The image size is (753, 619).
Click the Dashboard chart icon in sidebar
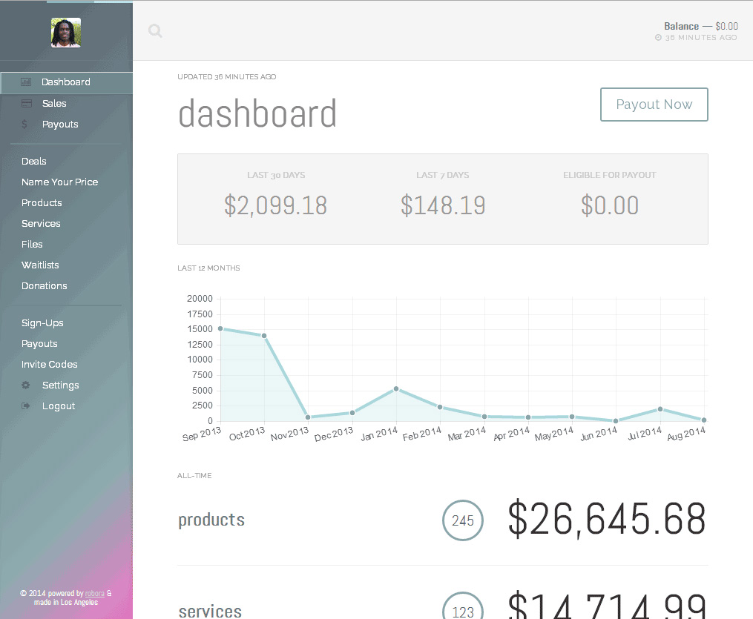click(26, 82)
